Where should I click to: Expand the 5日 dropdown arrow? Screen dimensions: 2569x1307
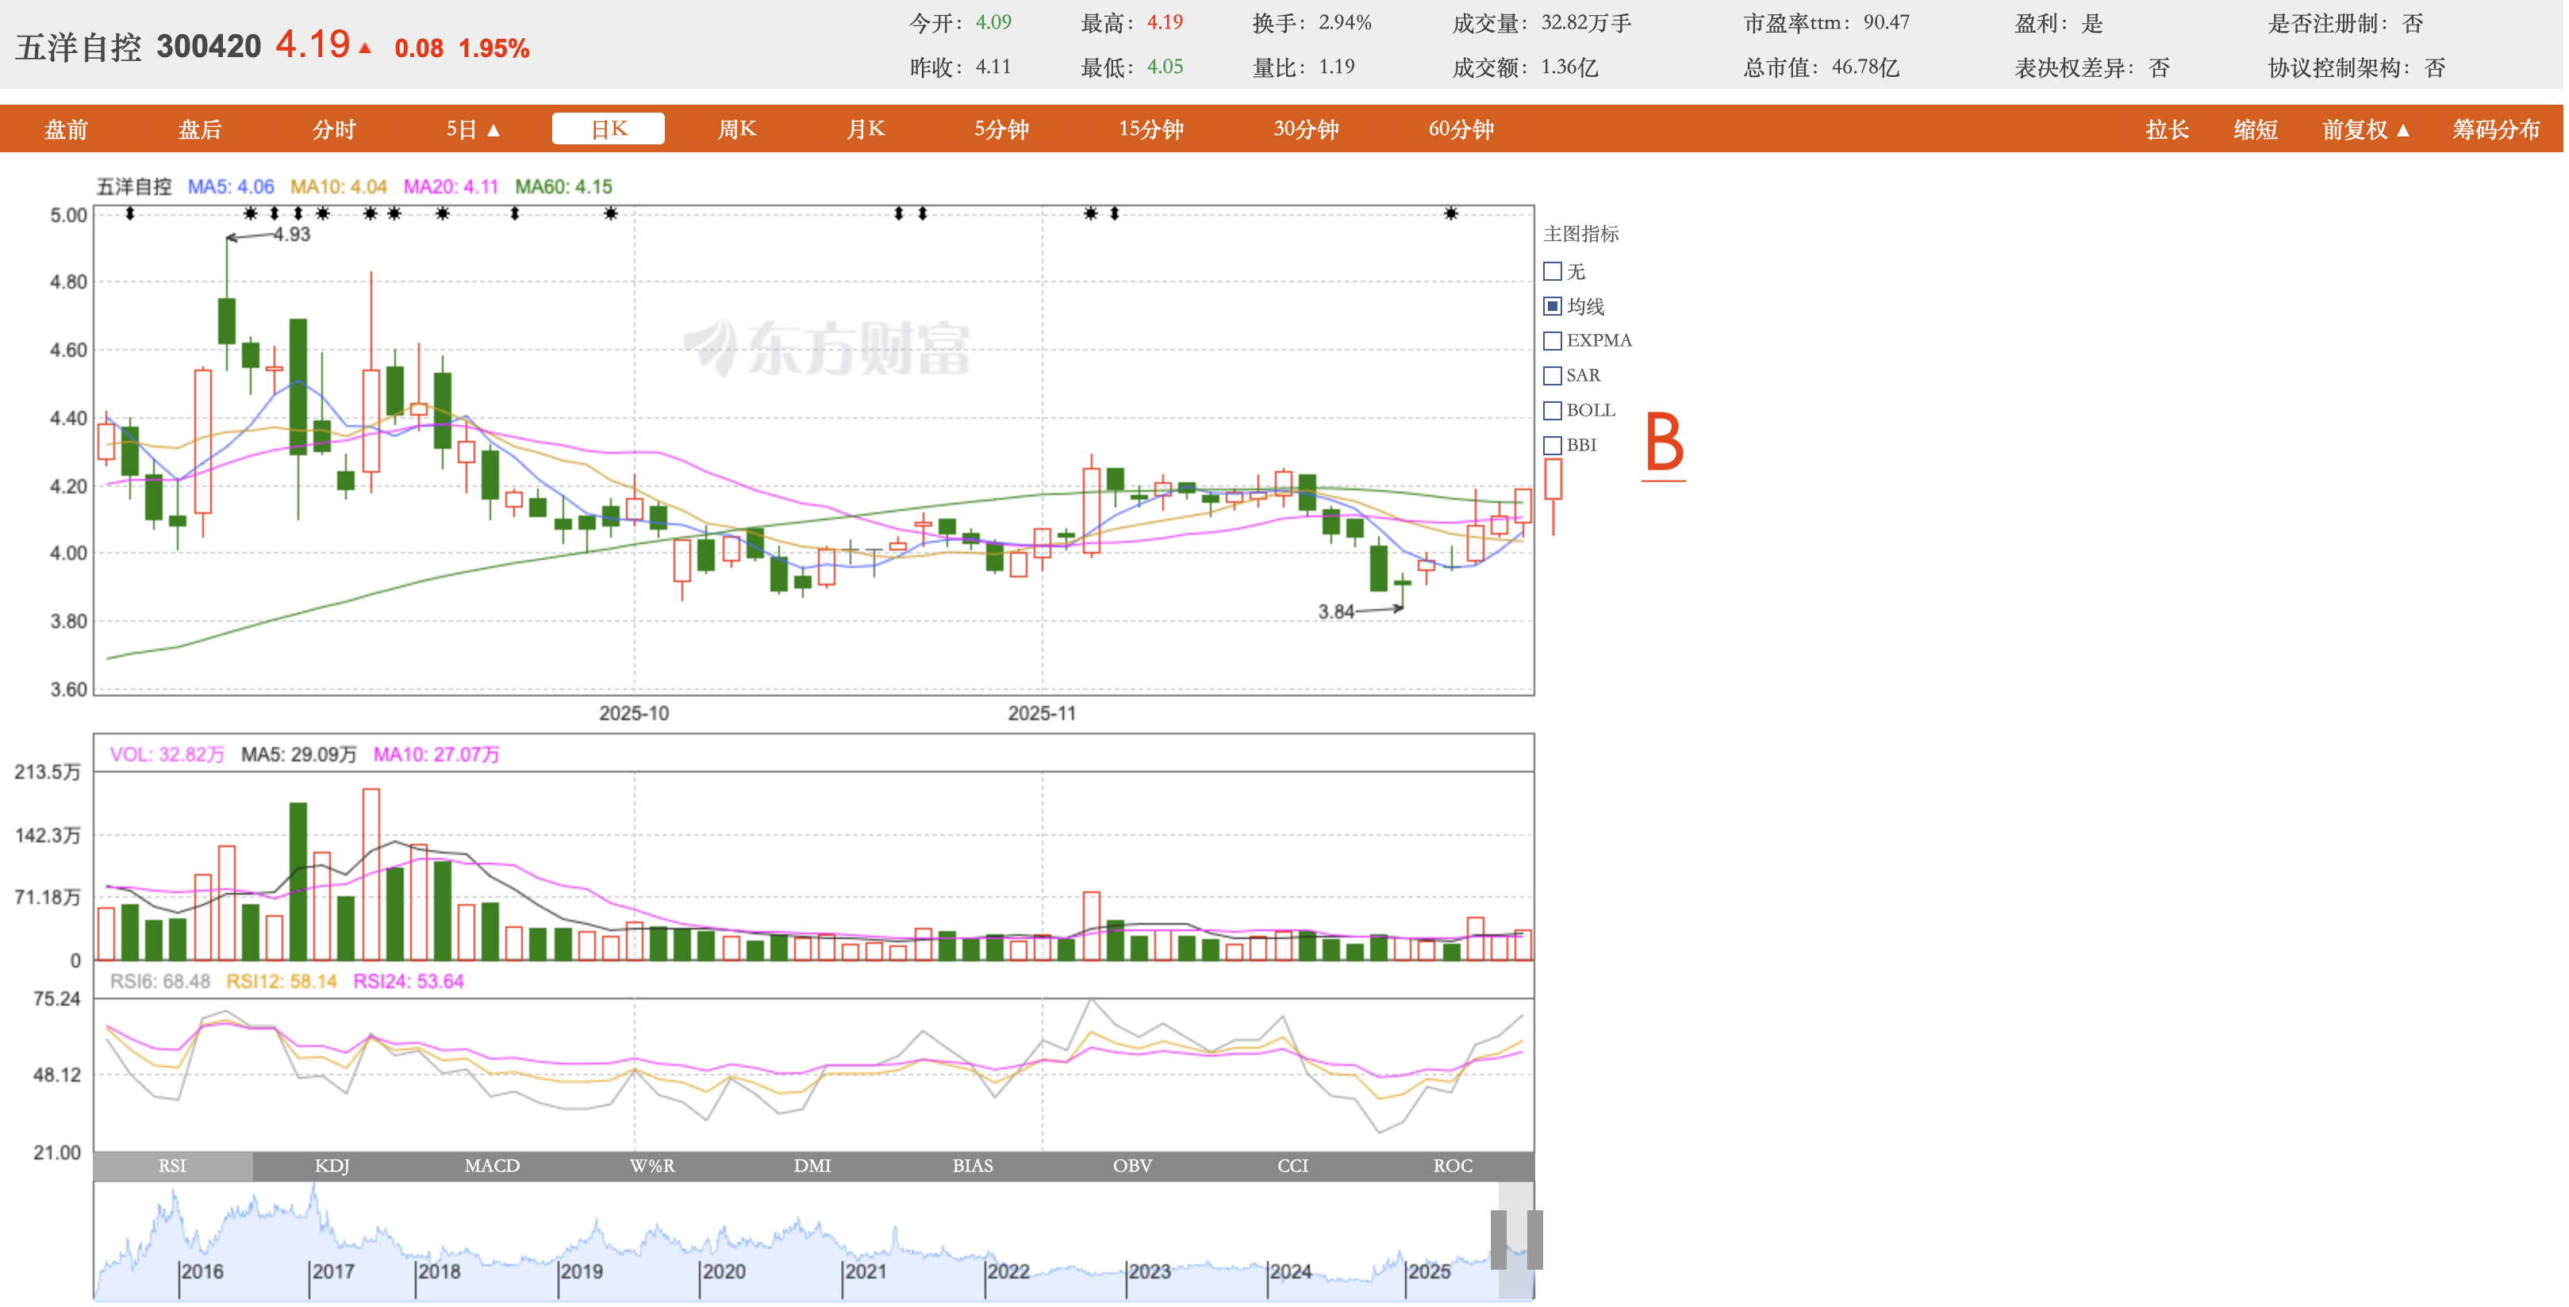(x=493, y=129)
